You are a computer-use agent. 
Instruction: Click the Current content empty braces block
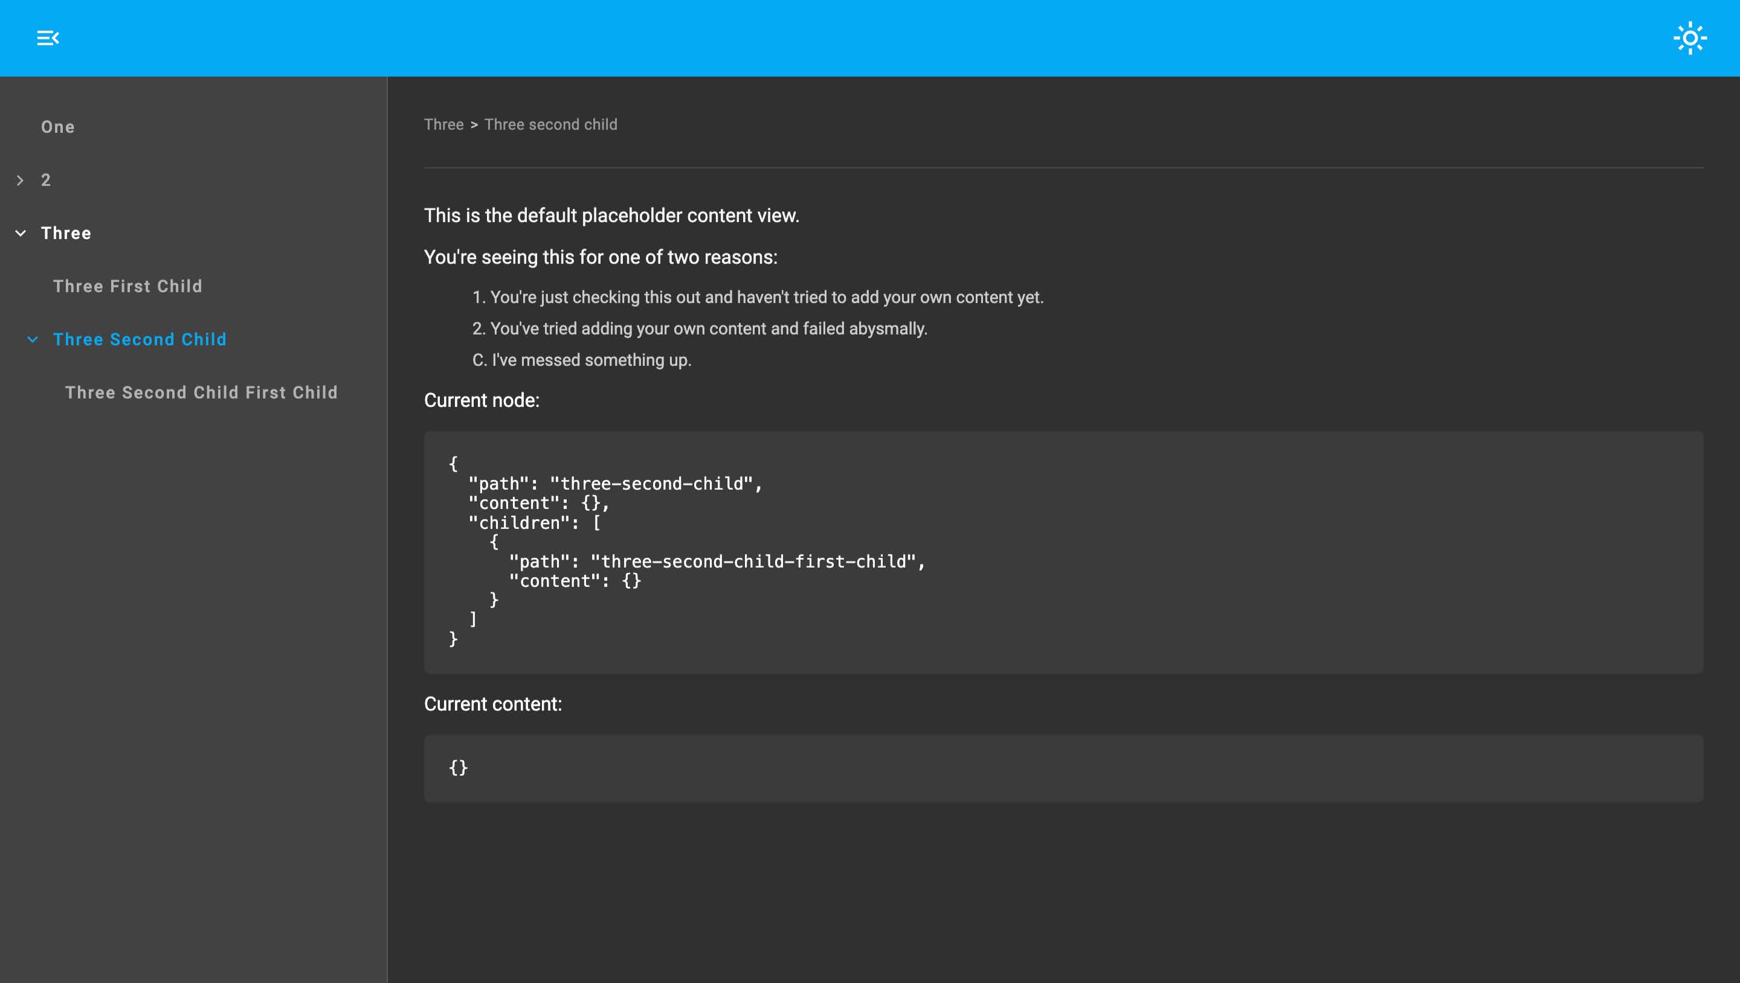(1063, 767)
